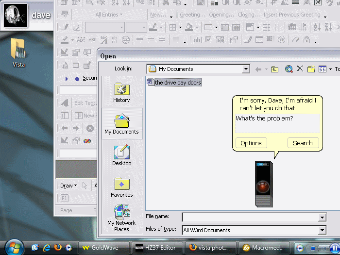Switch to HZ37 Editor taskbar button
Image resolution: width=340 pixels, height=255 pixels.
coord(157,248)
